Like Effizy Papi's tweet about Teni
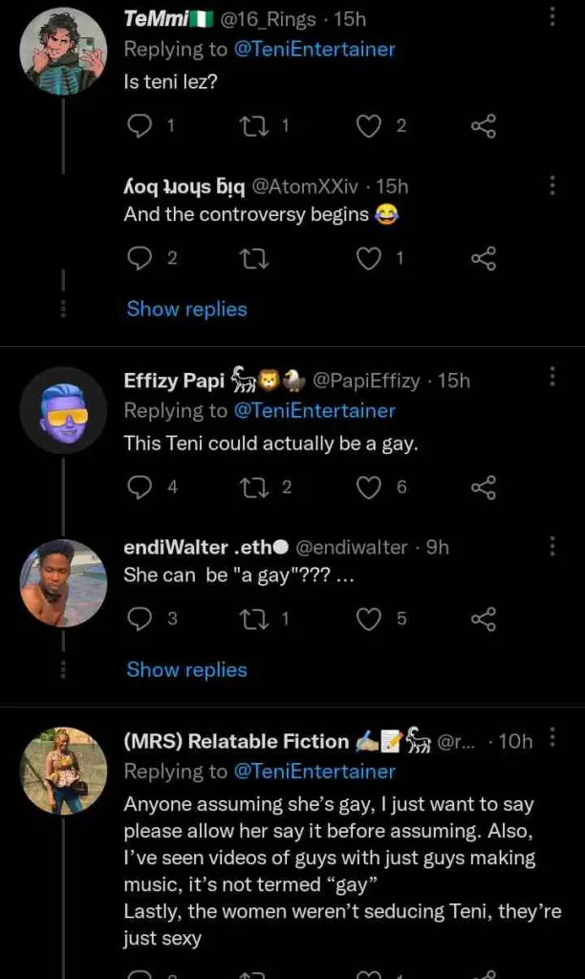Image resolution: width=585 pixels, height=979 pixels. tap(369, 488)
